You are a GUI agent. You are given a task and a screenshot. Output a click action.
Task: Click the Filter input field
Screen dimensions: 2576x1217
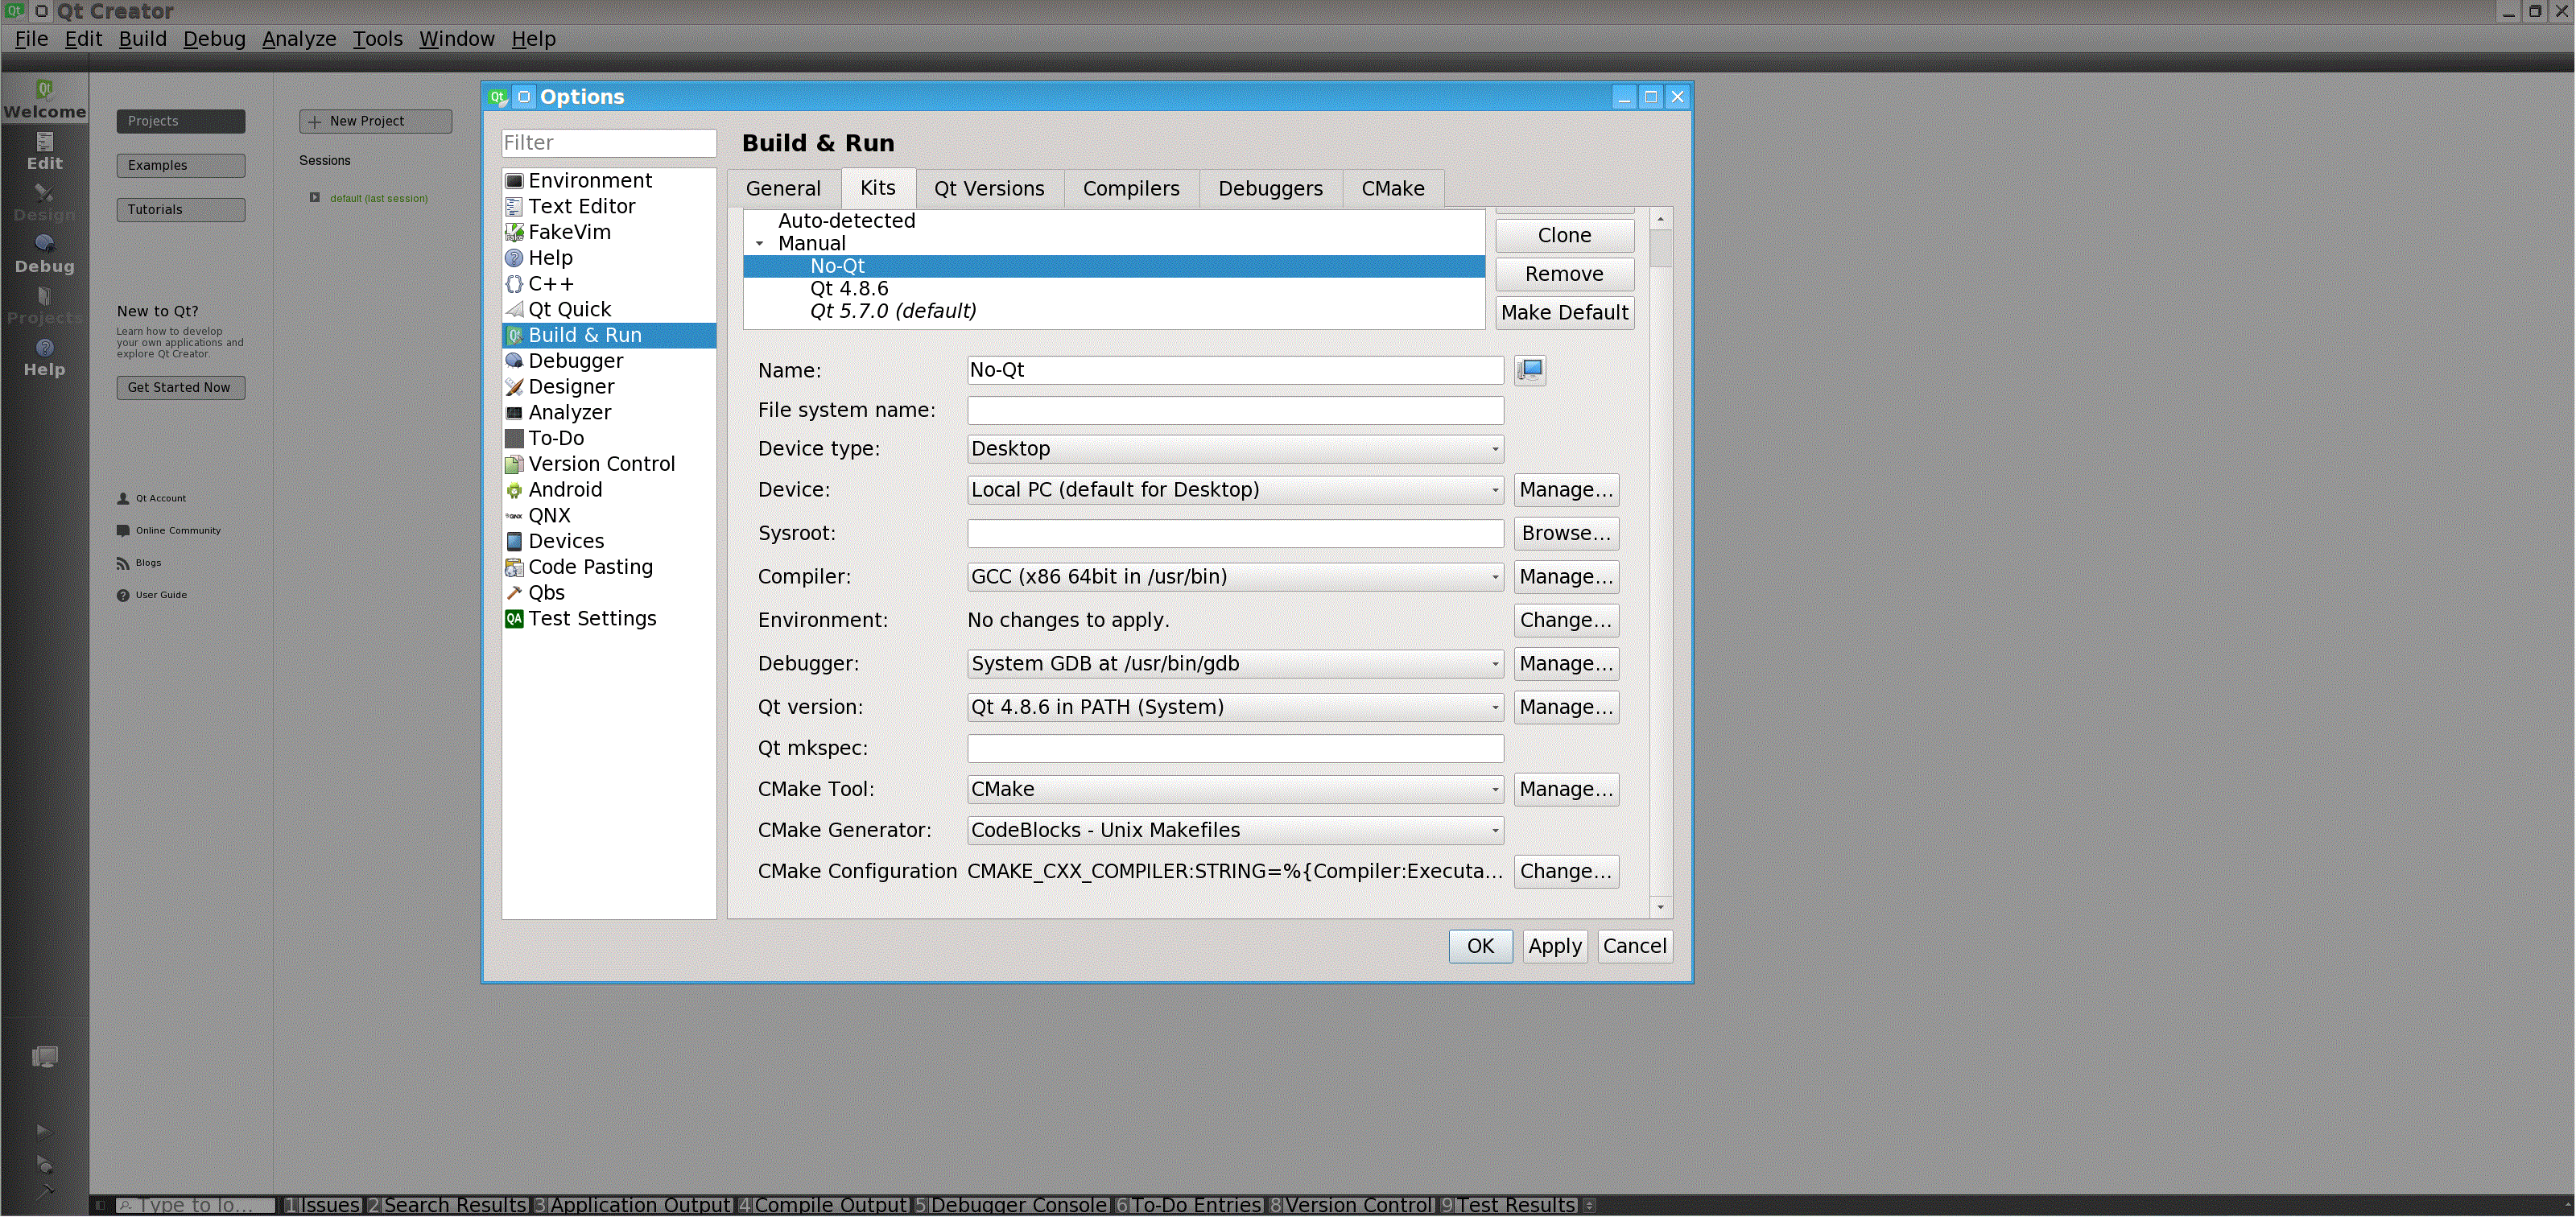(608, 143)
